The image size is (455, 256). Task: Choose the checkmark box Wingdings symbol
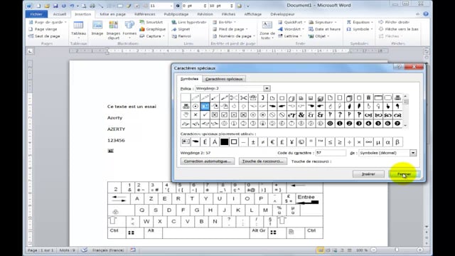pos(224,115)
